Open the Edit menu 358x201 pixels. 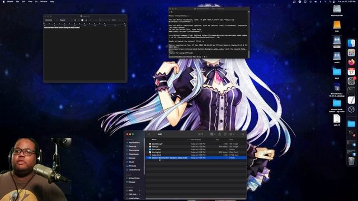23,2
